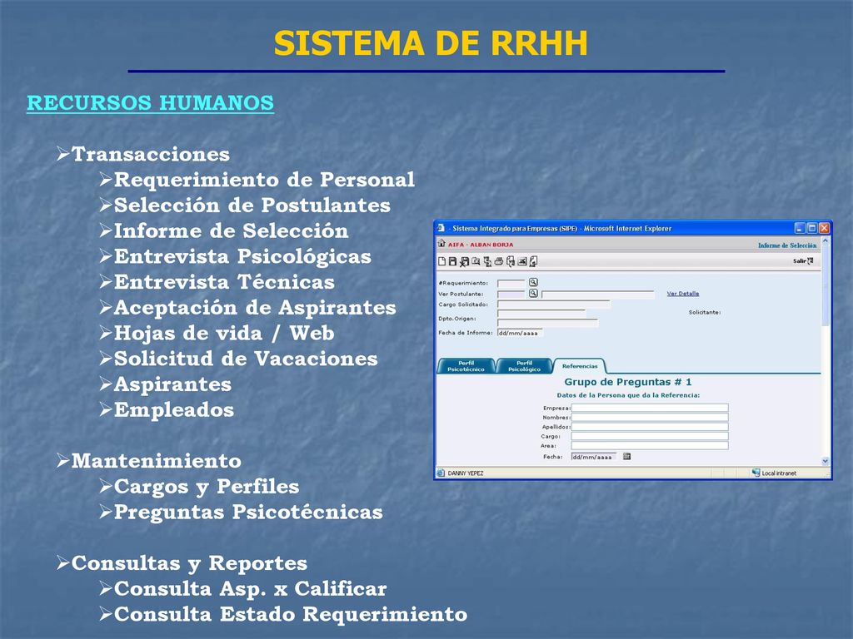Click the Entrevista Técnicas bullet
The height and width of the screenshot is (639, 853).
pos(224,281)
